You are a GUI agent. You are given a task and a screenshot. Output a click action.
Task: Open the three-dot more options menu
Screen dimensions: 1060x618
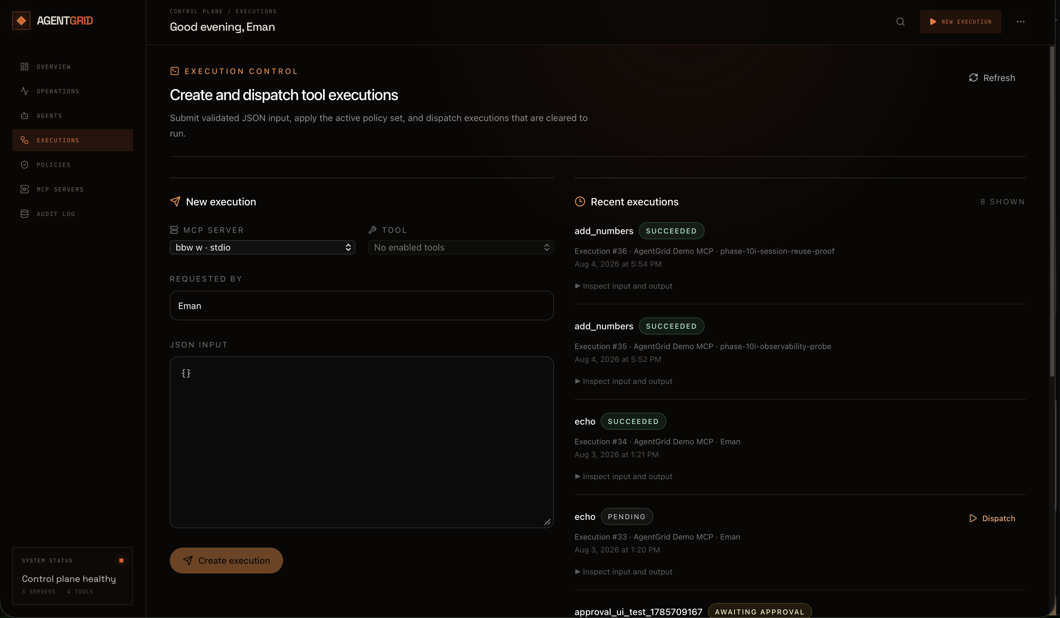click(x=1021, y=21)
